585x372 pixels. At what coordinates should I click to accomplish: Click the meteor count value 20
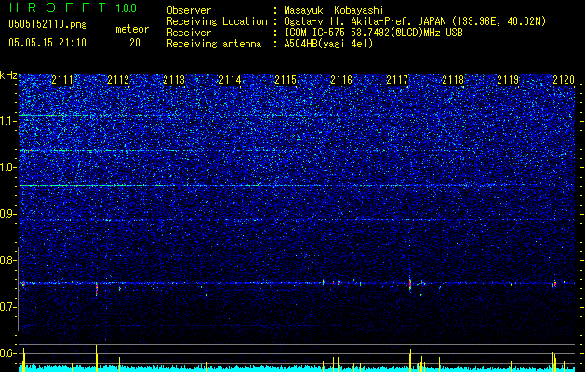[x=135, y=43]
